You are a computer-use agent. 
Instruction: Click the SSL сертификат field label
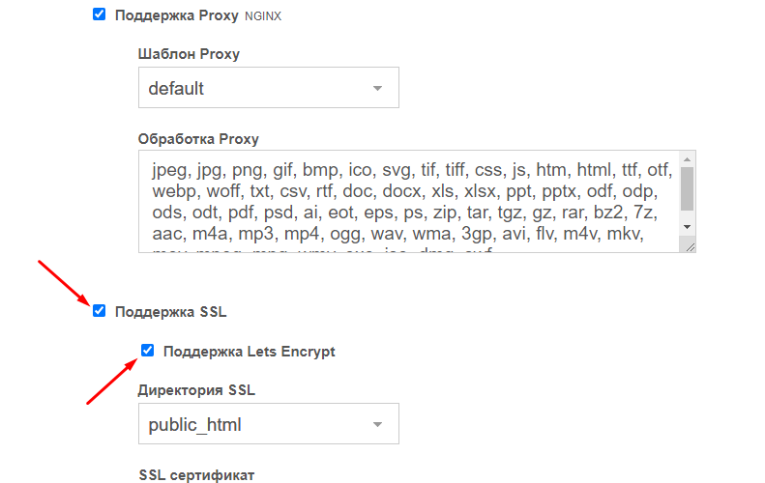coord(196,474)
